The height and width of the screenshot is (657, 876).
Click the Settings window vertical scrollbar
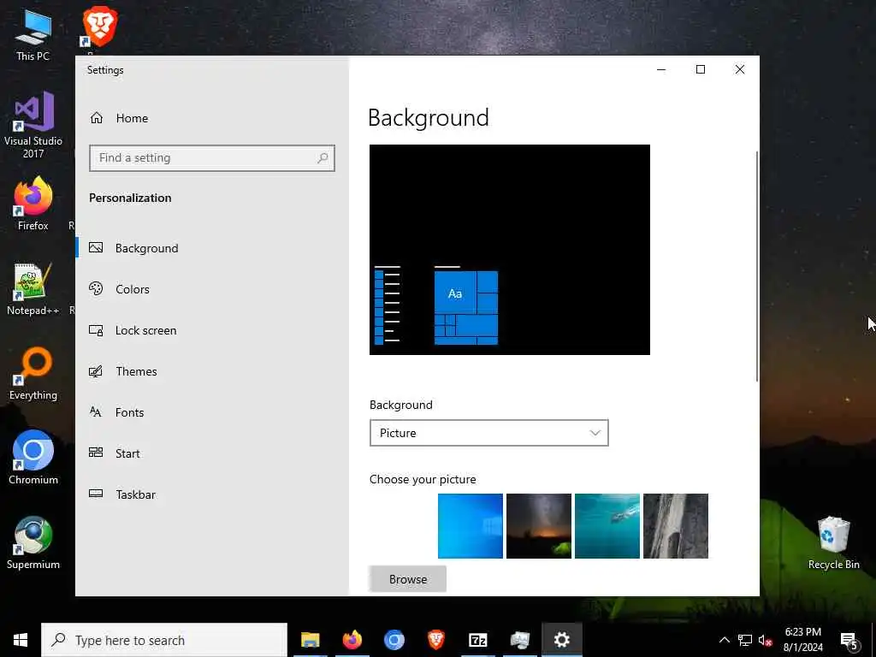point(758,266)
